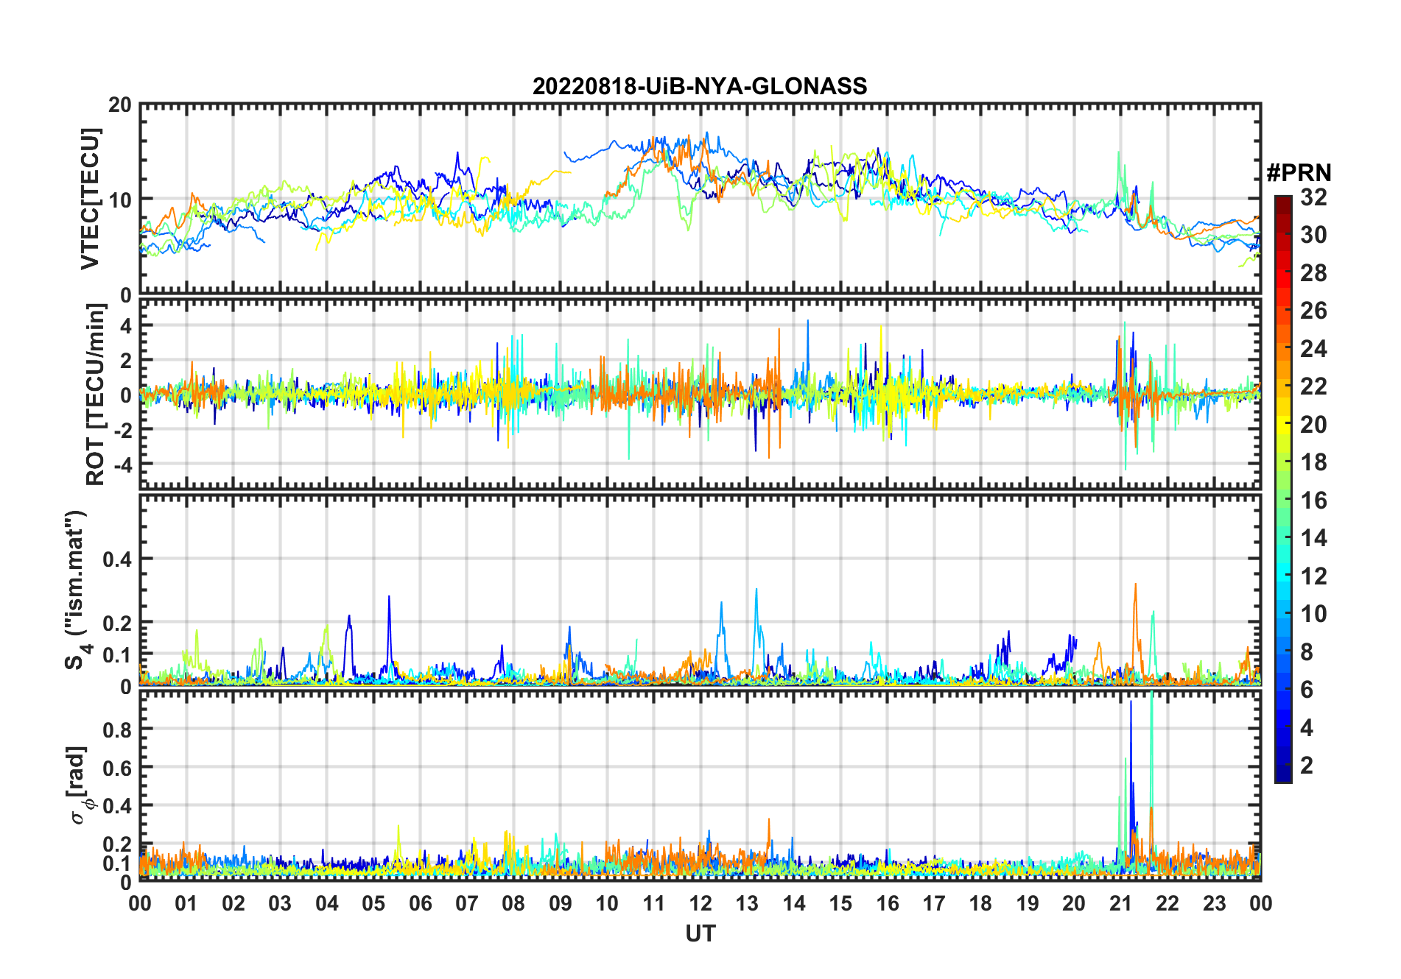Click the 01 hour tick on UT axis
1401x979 pixels.
(x=186, y=903)
